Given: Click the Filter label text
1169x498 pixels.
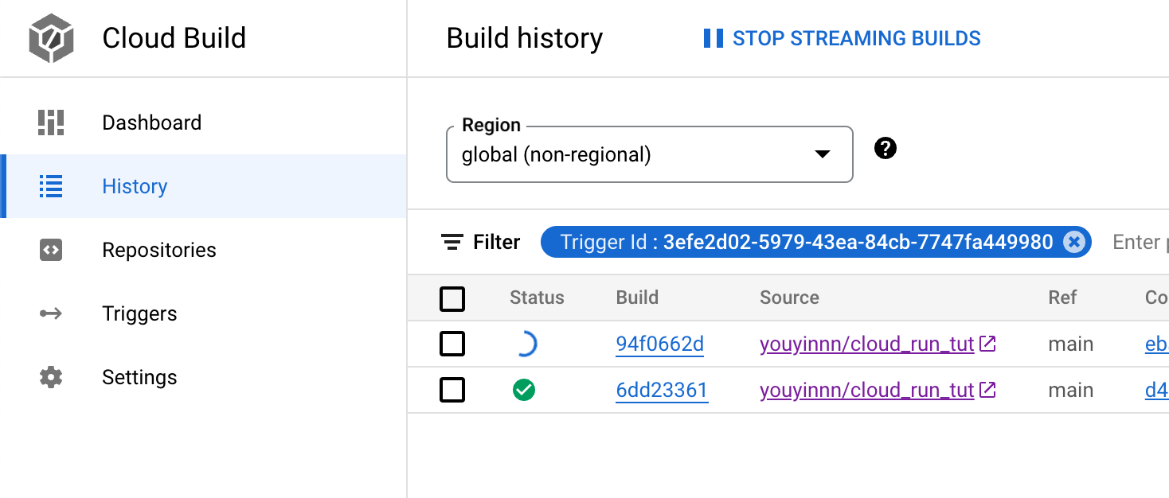Looking at the screenshot, I should (497, 242).
